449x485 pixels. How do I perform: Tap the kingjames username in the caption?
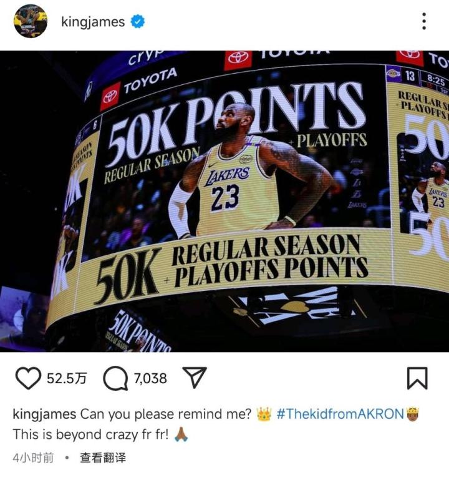(x=44, y=414)
